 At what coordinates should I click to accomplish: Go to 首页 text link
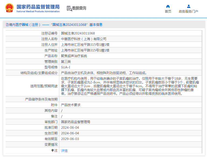point(168,12)
